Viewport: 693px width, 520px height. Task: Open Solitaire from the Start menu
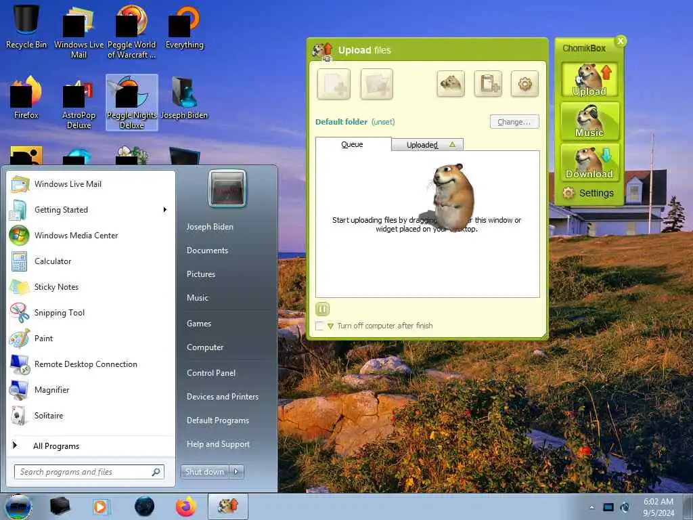[91, 415]
